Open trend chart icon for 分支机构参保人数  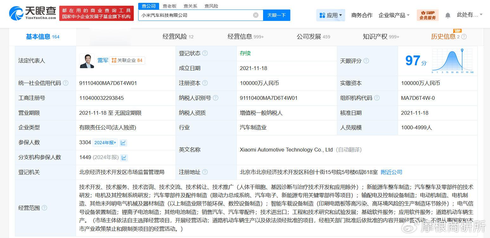tap(124, 158)
